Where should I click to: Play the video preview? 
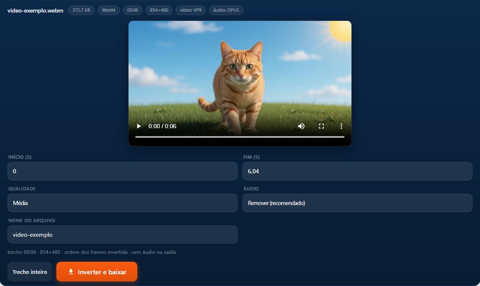point(139,126)
